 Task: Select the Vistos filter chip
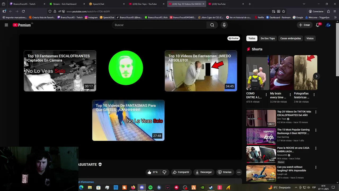click(x=310, y=38)
